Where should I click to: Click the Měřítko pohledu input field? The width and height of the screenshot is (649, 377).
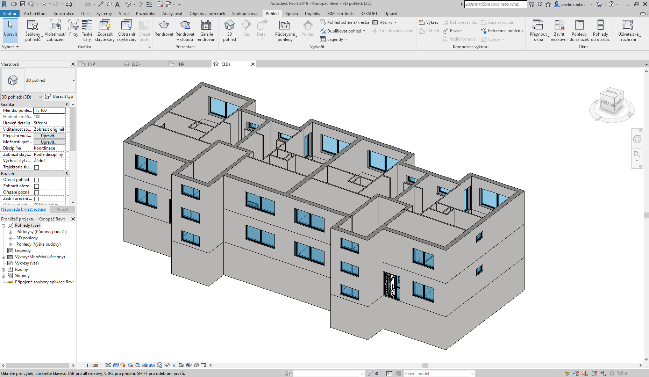[x=49, y=110]
